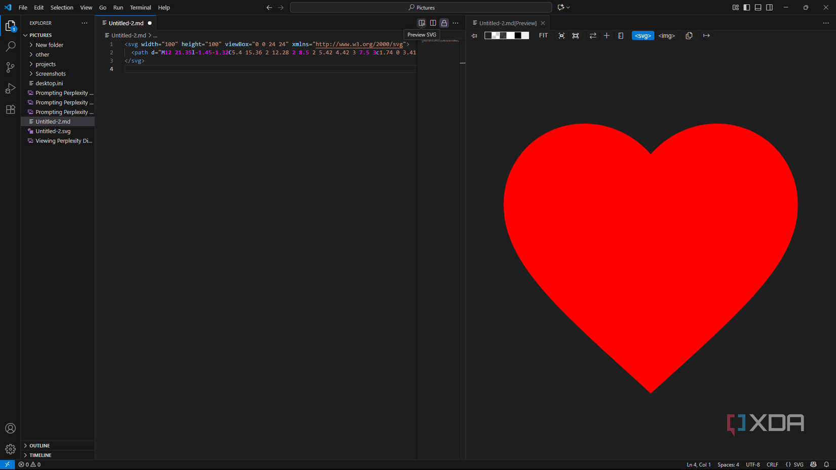Click the ruler icon in preview toolbar
This screenshot has height=470, width=836.
621,35
